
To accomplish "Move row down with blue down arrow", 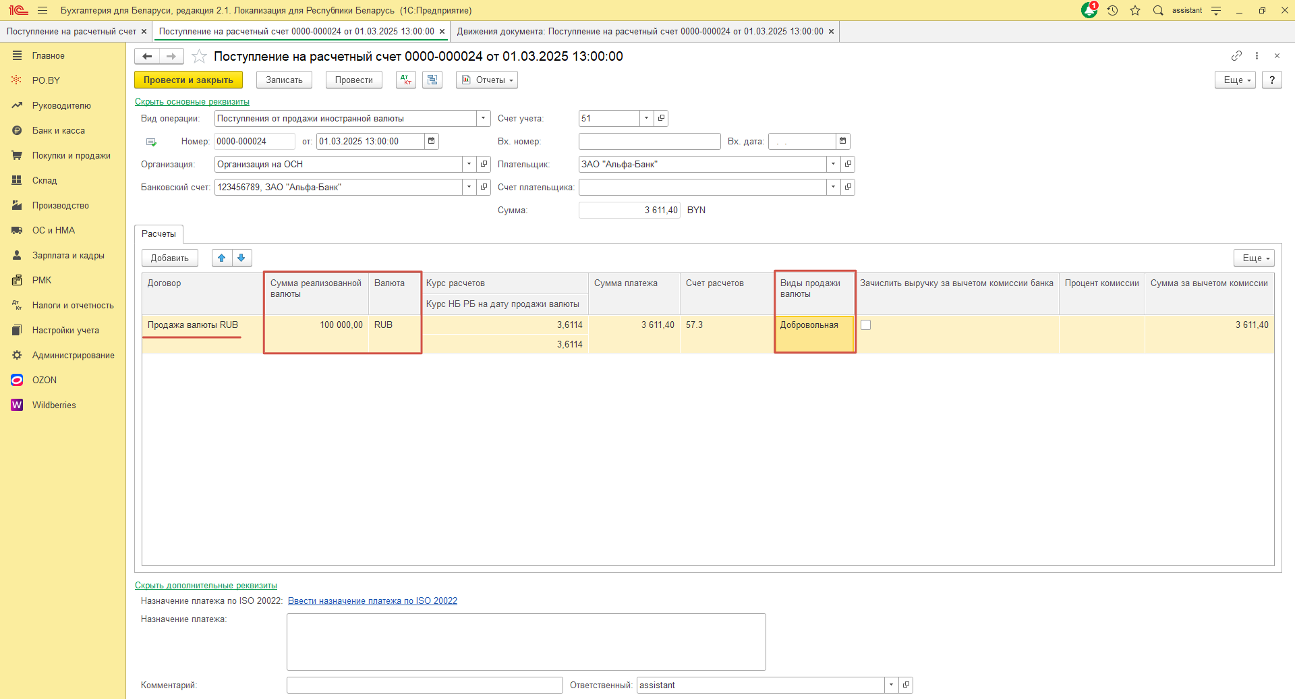I will pos(241,258).
